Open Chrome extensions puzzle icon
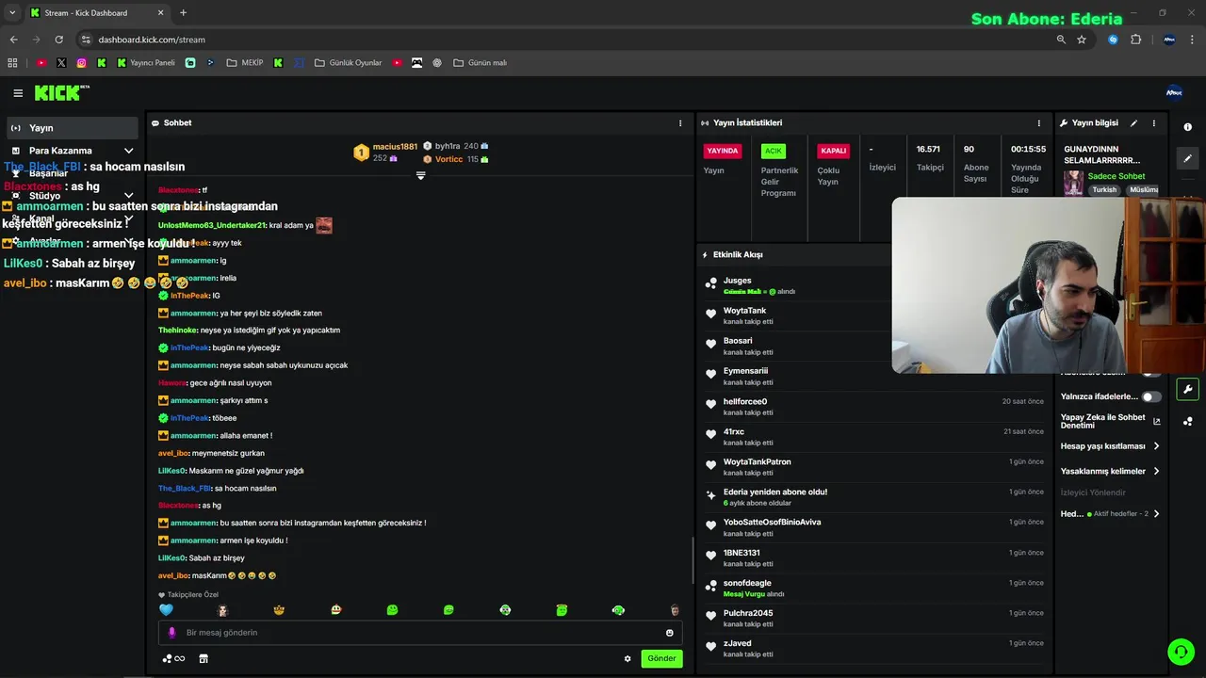The image size is (1206, 678). point(1135,40)
